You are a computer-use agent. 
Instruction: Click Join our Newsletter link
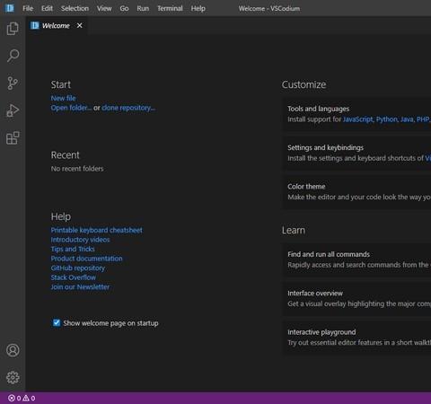(x=80, y=287)
